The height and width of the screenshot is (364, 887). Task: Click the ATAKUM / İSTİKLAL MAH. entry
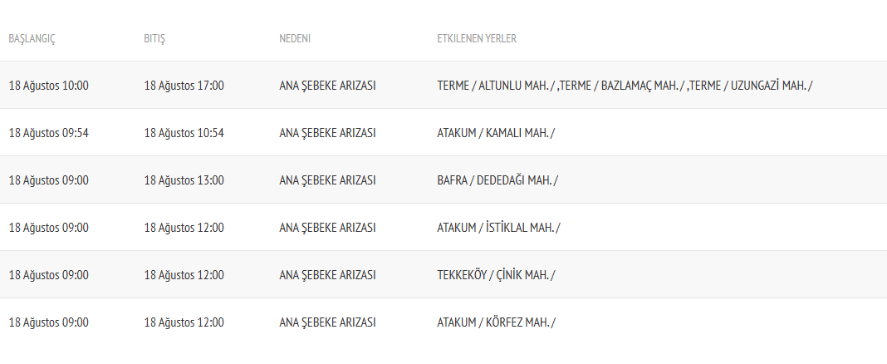click(498, 228)
